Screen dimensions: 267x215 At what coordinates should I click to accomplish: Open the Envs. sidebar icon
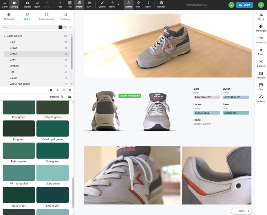coord(261,52)
